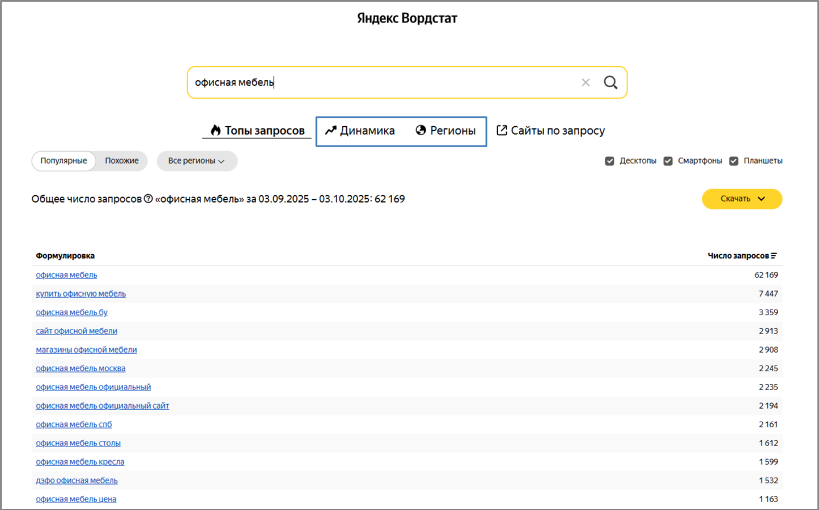Click the flame icon of Топы запросов
819x510 pixels.
pyautogui.click(x=215, y=130)
